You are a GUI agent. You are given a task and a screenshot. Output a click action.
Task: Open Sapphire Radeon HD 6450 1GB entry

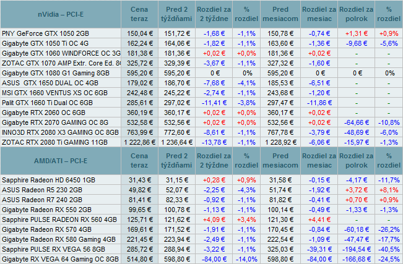pos(48,179)
